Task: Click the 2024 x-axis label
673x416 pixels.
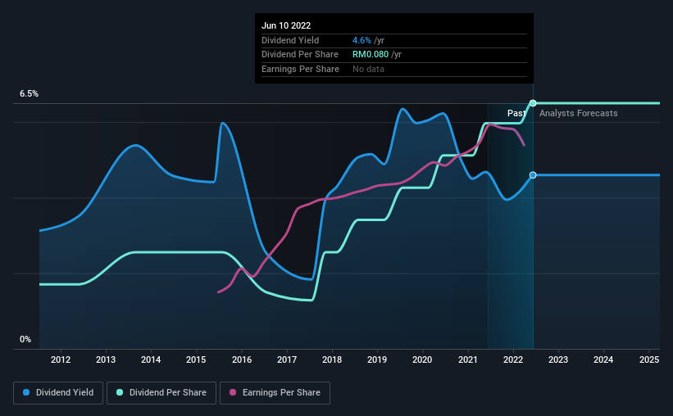Action: pyautogui.click(x=603, y=359)
